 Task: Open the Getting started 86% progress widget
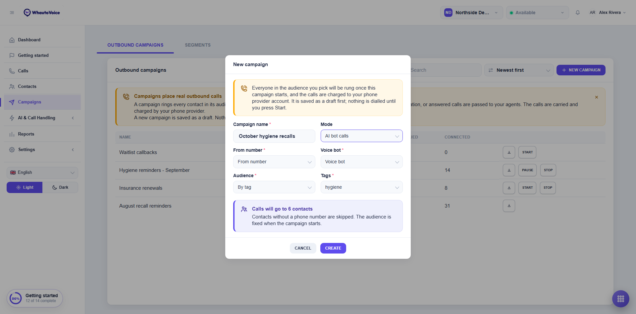tap(35, 298)
